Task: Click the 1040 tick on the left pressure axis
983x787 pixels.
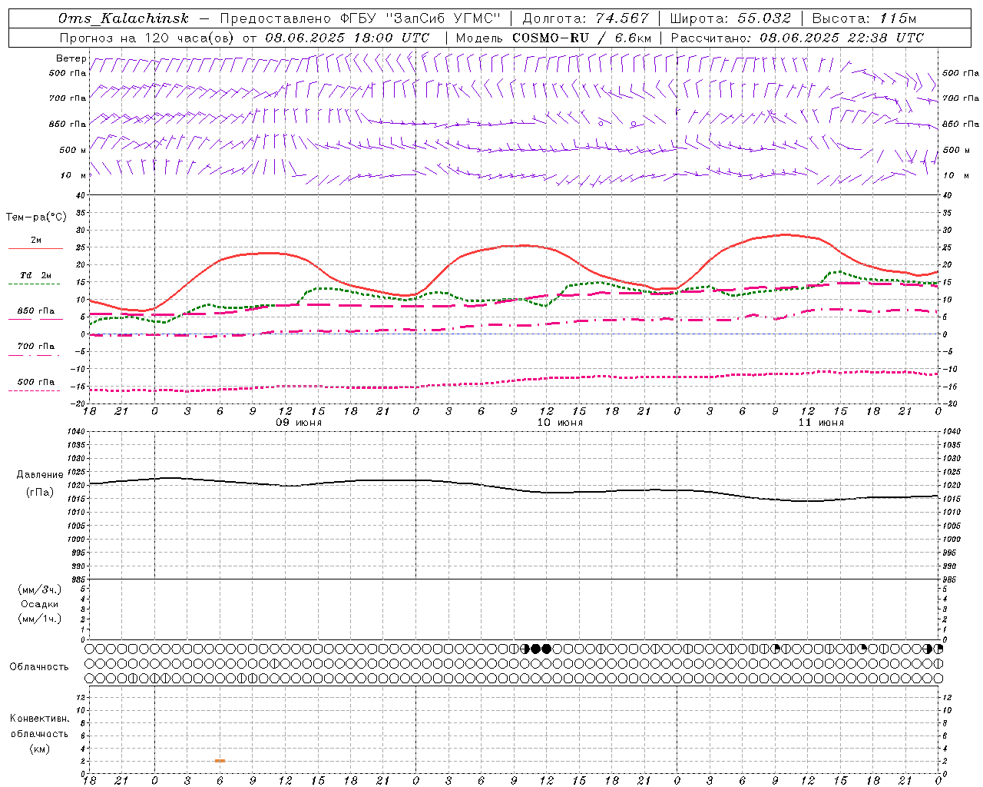Action: pyautogui.click(x=77, y=432)
